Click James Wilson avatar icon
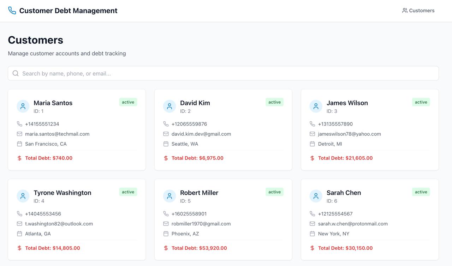This screenshot has height=266, width=452. (316, 106)
